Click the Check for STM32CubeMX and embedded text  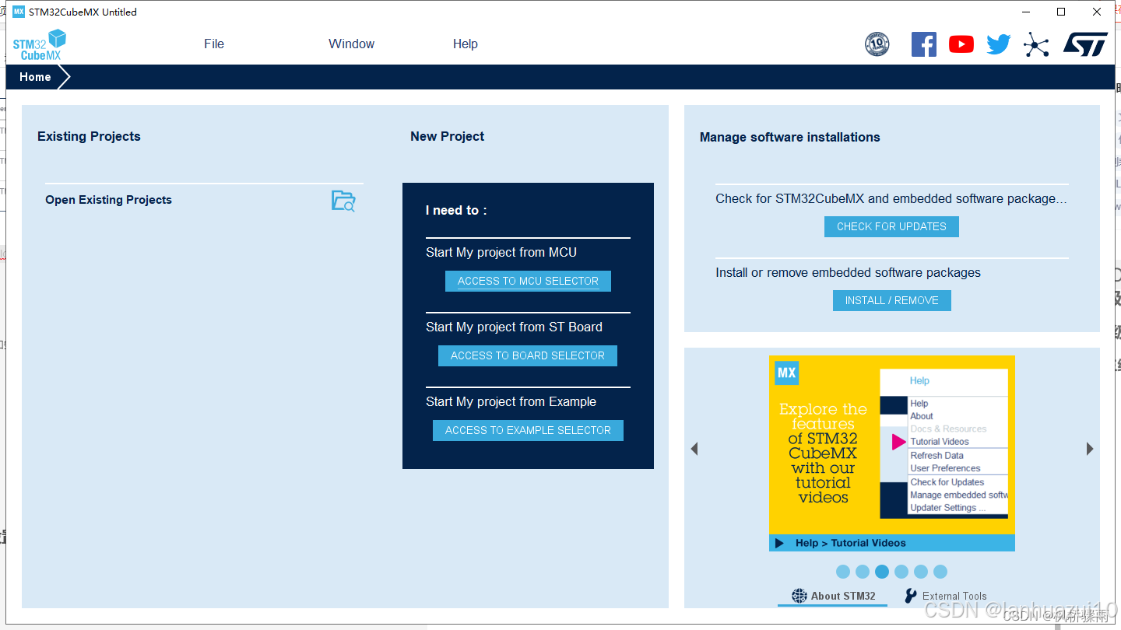(x=891, y=198)
